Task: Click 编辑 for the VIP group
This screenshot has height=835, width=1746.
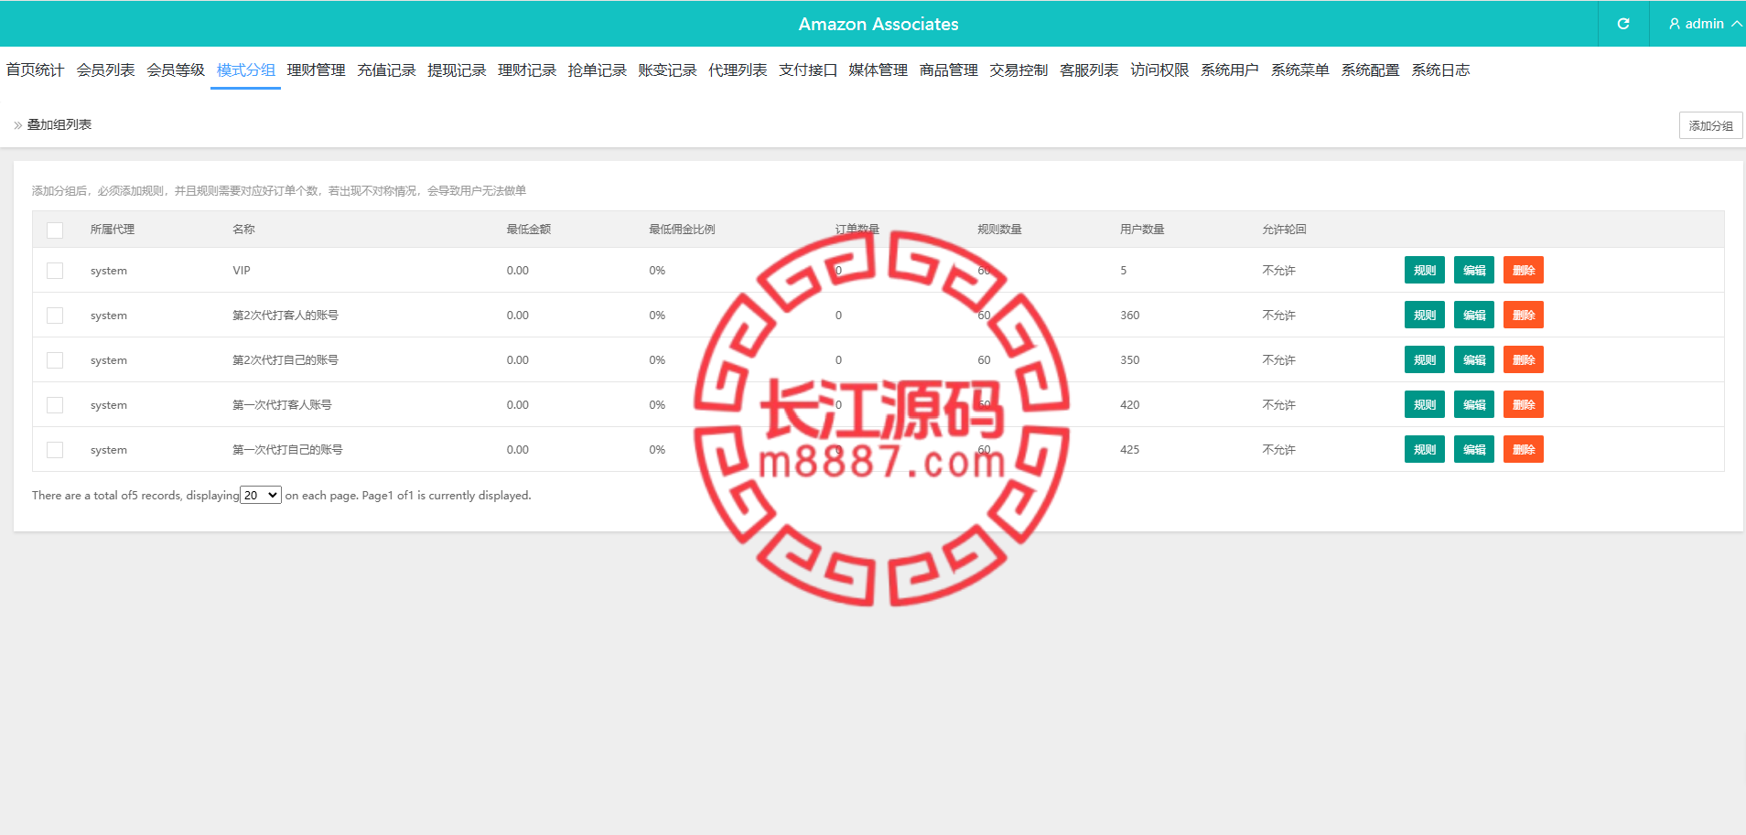Action: coord(1474,270)
